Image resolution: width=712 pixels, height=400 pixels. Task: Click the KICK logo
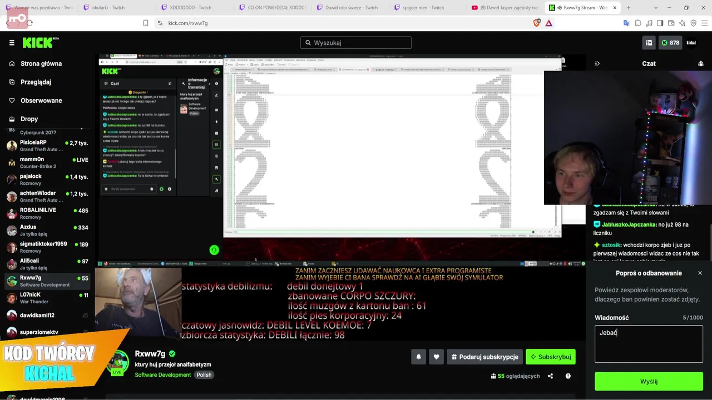click(41, 42)
